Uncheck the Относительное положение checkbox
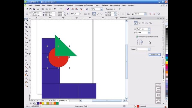This screenshot has height=108, width=192. pyautogui.click(x=137, y=37)
